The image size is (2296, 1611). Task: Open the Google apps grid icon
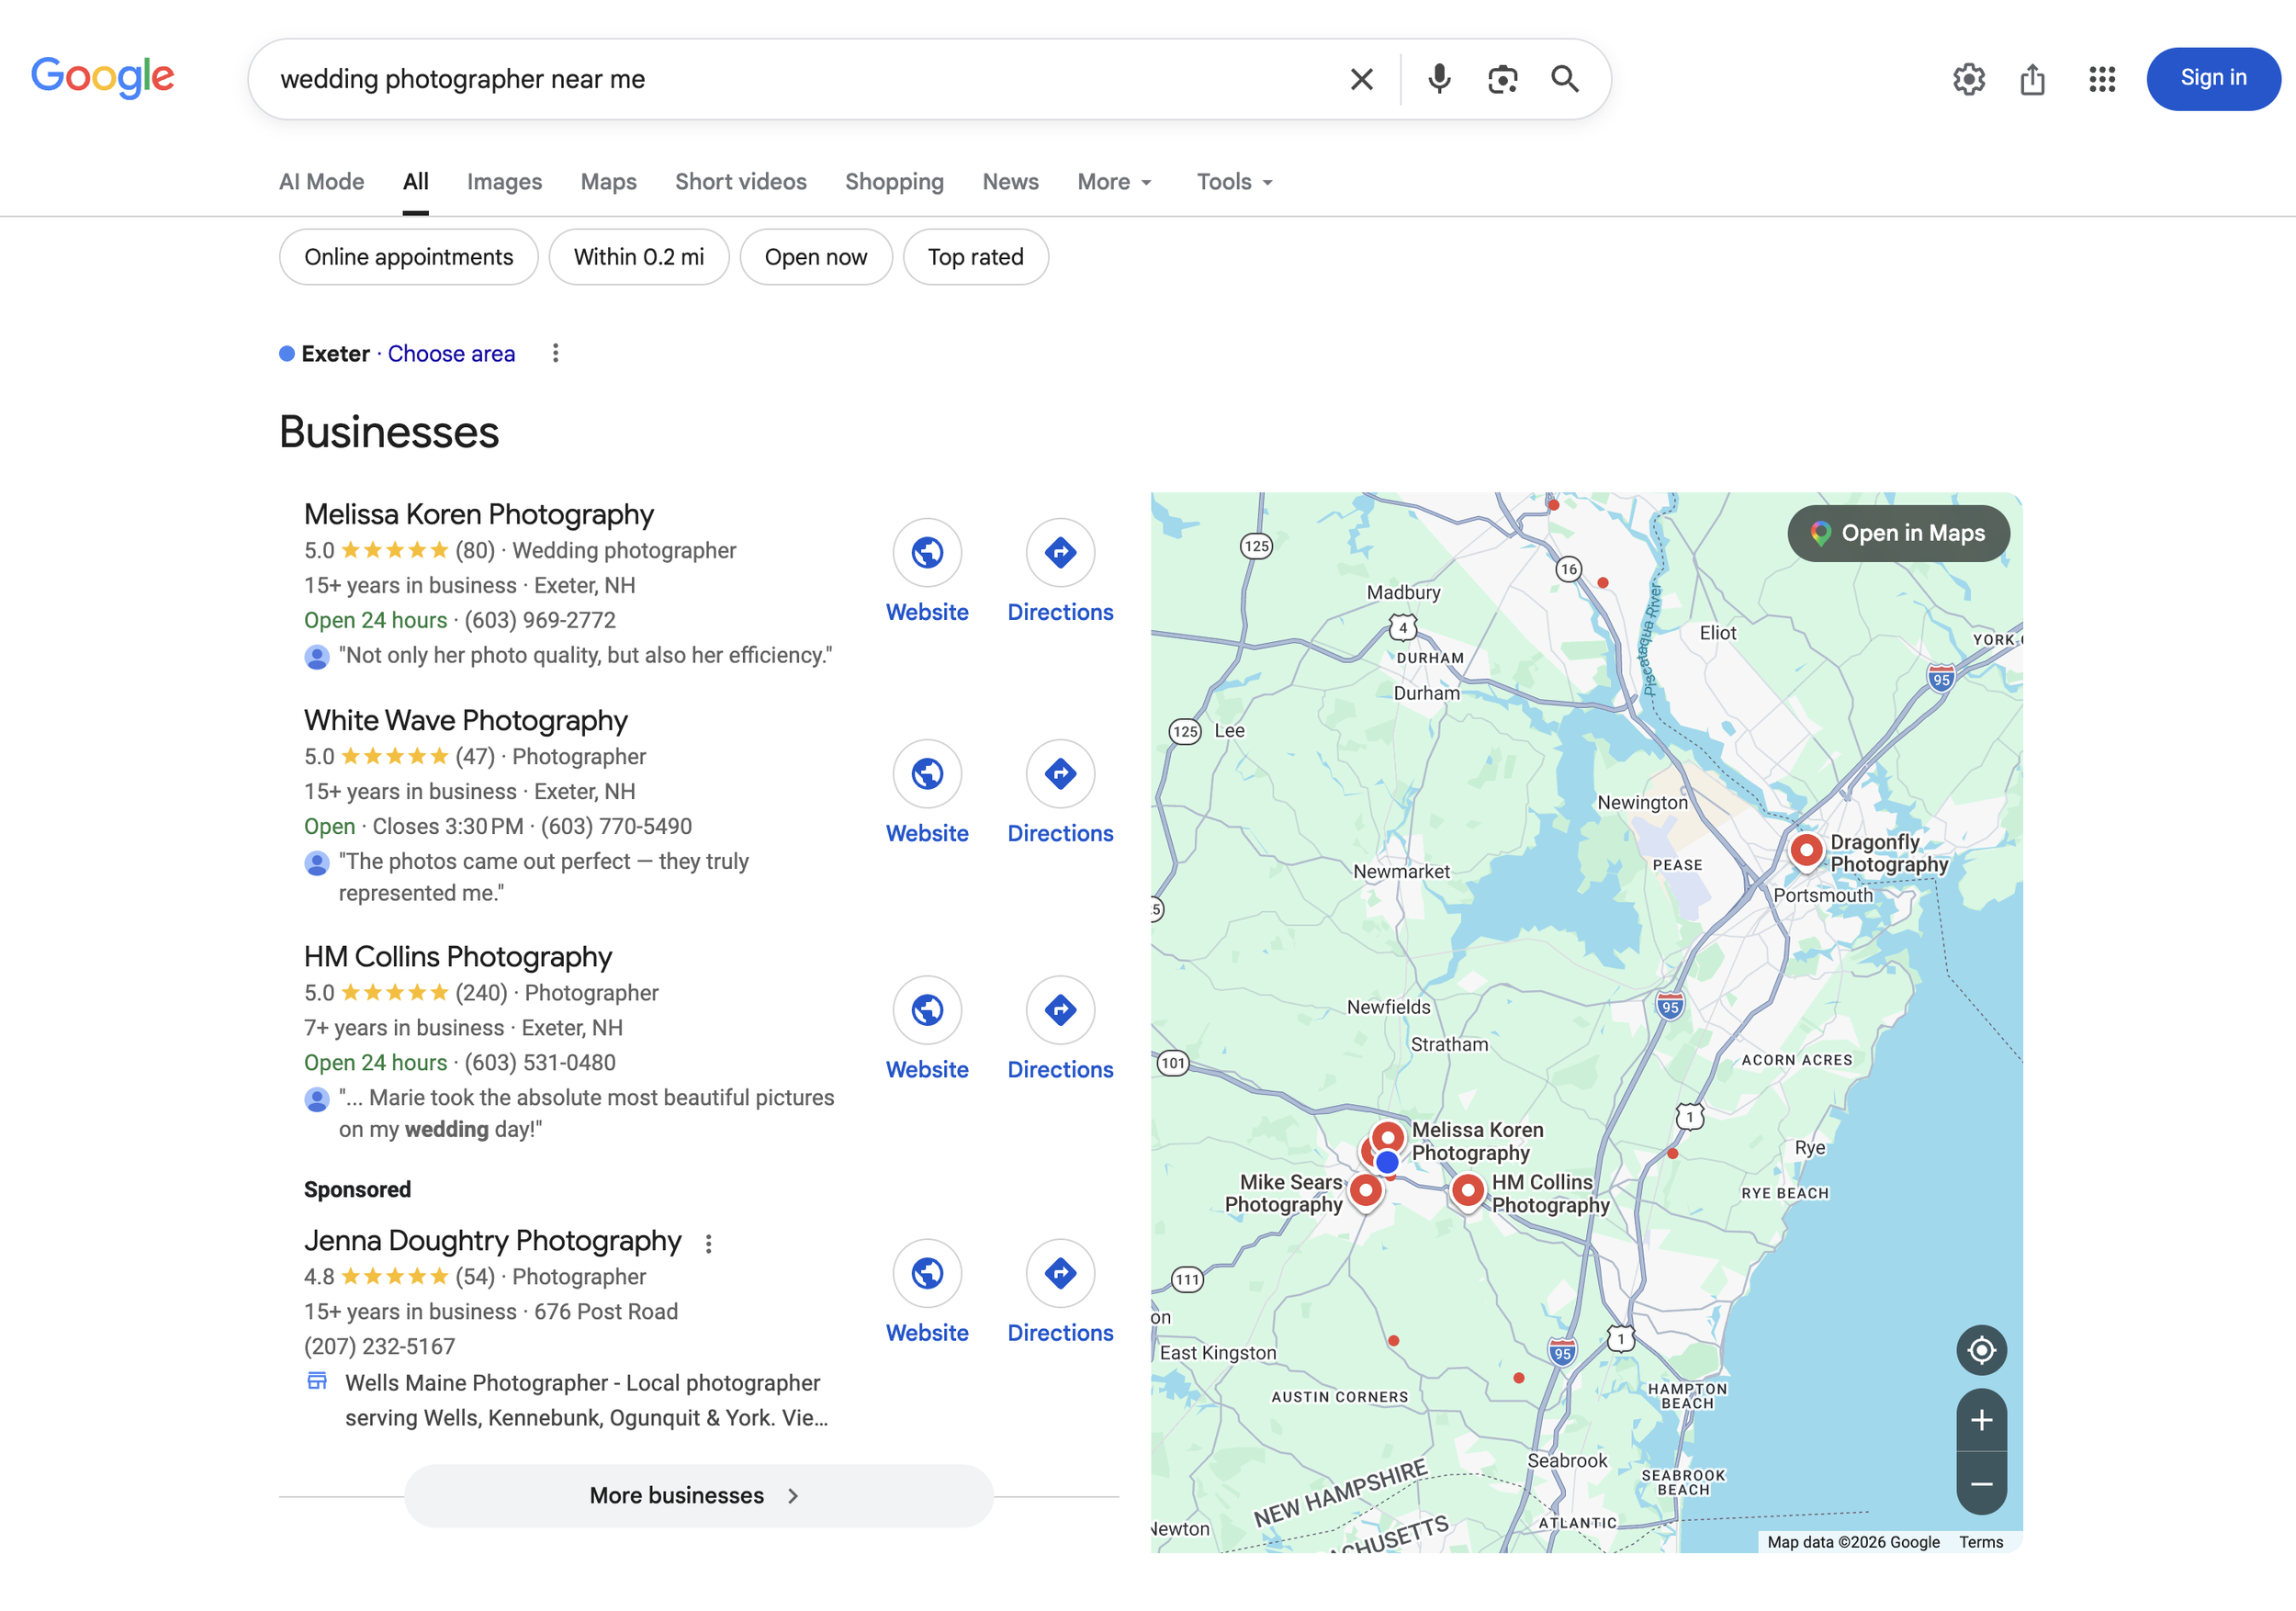tap(2102, 79)
